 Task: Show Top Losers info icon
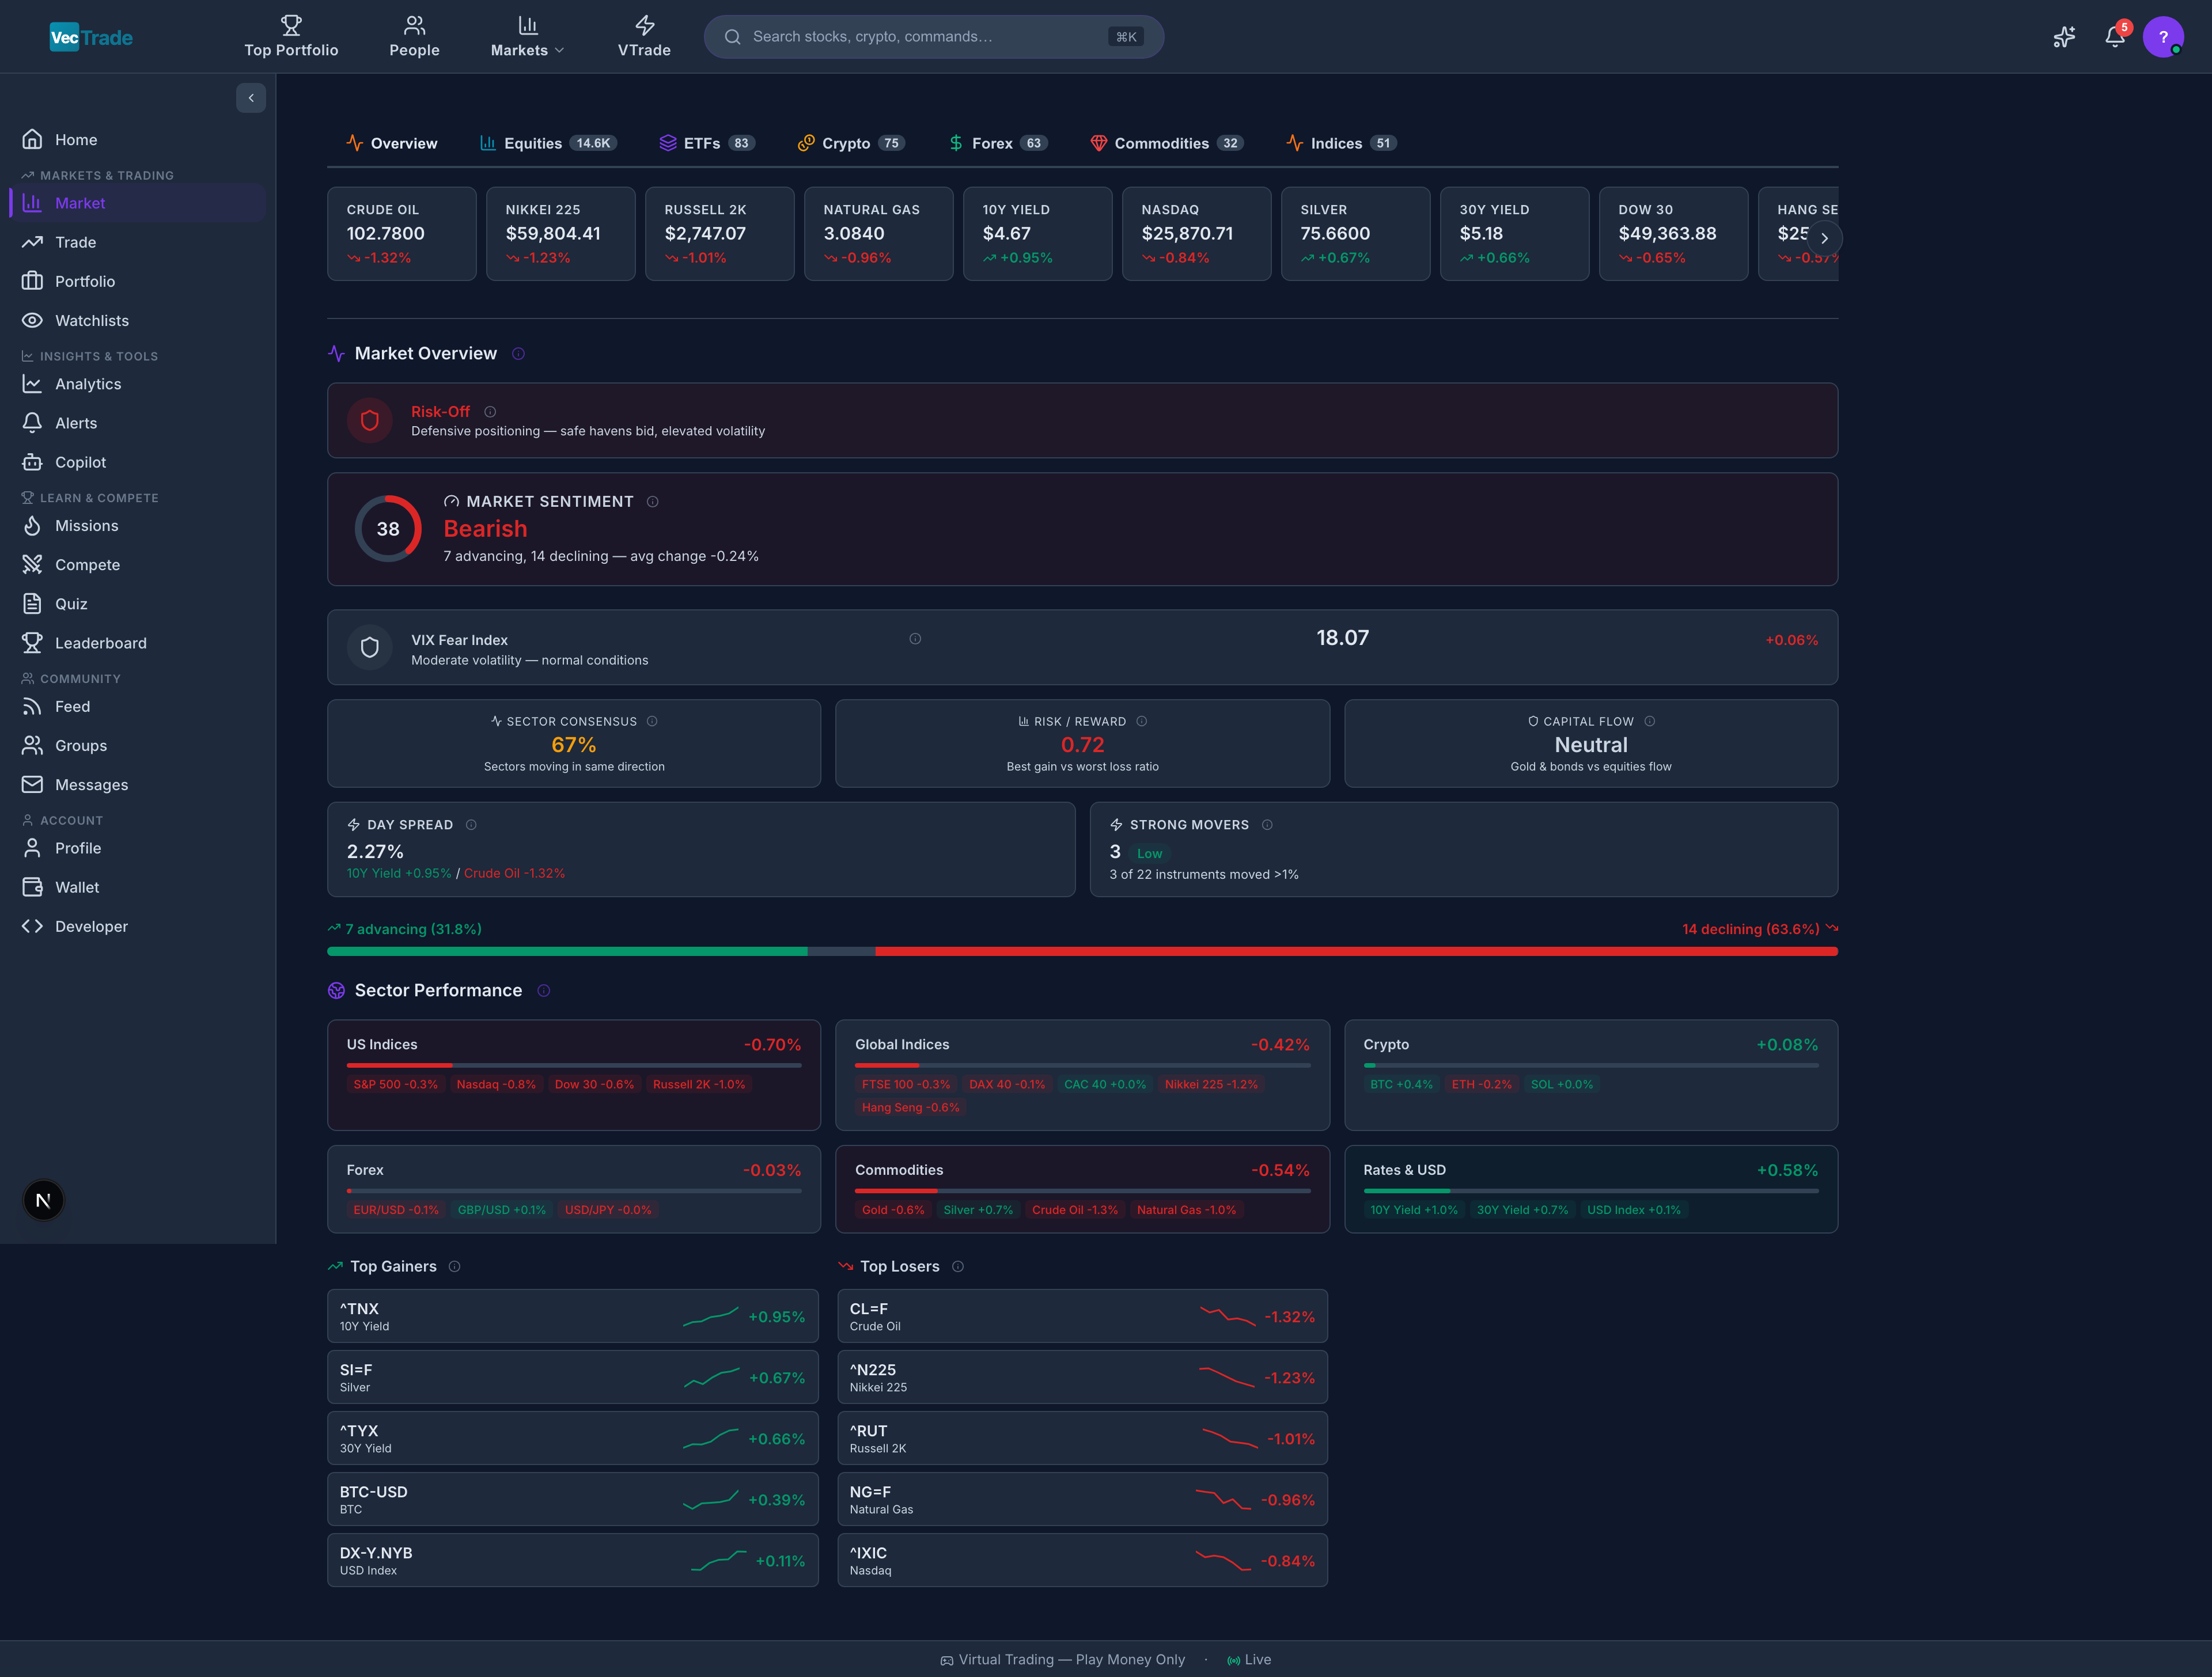pyautogui.click(x=957, y=1267)
